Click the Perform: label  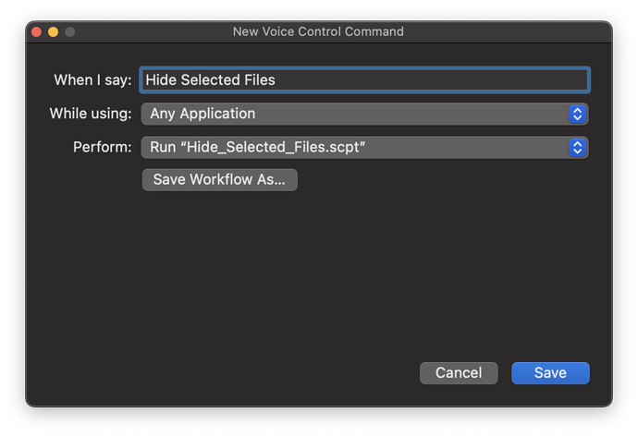[x=102, y=147]
